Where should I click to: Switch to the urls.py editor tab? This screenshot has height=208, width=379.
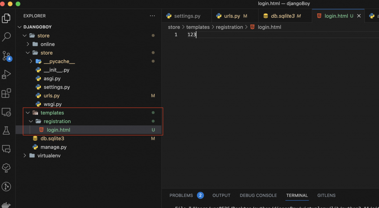click(x=235, y=16)
